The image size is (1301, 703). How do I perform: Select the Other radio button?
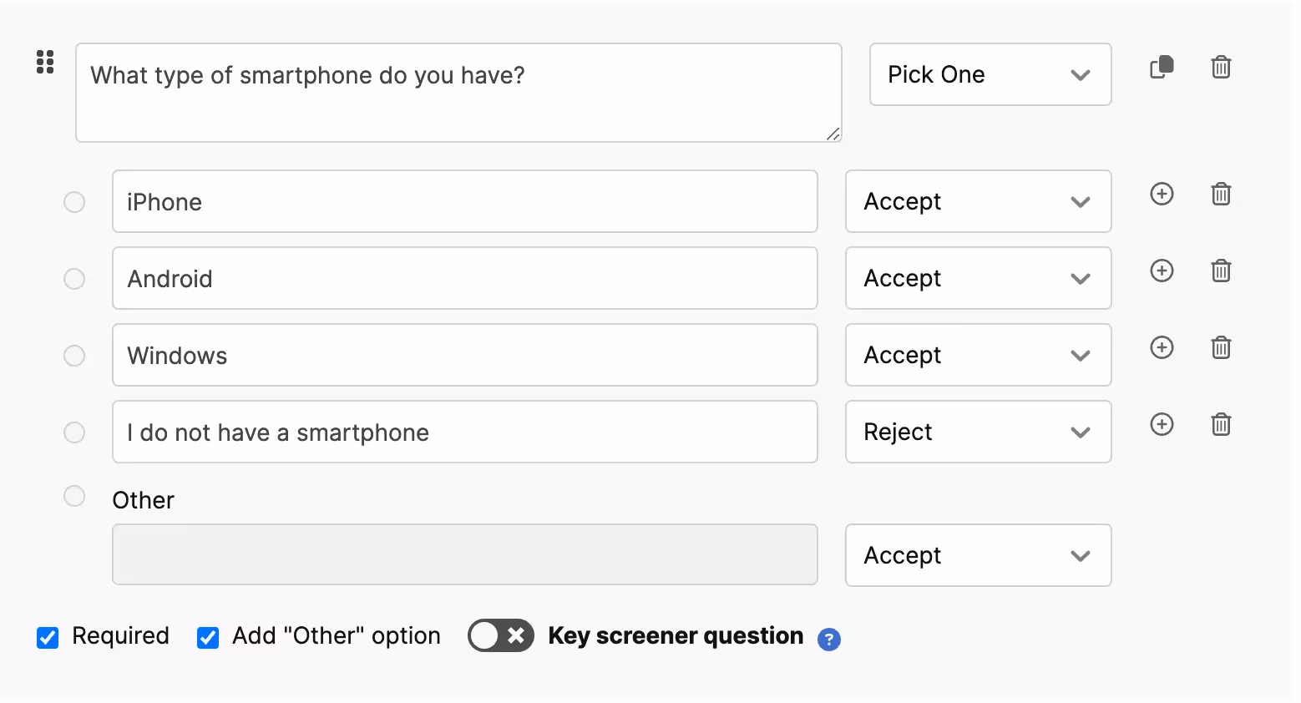(74, 496)
